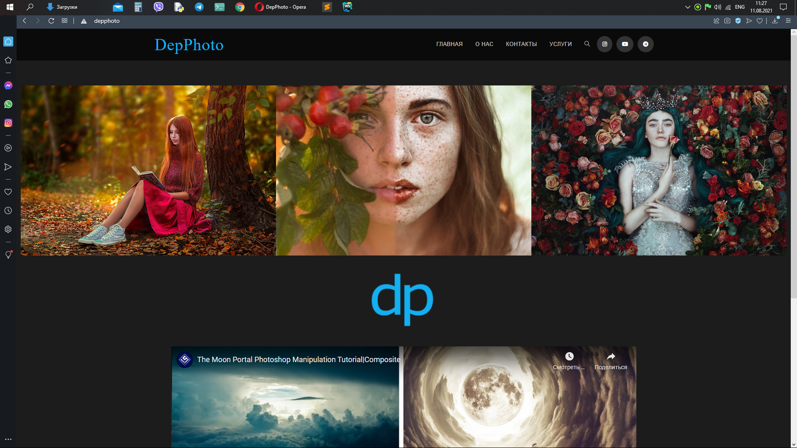The width and height of the screenshot is (797, 448).
Task: Open the Instagram link in site header
Action: (604, 44)
